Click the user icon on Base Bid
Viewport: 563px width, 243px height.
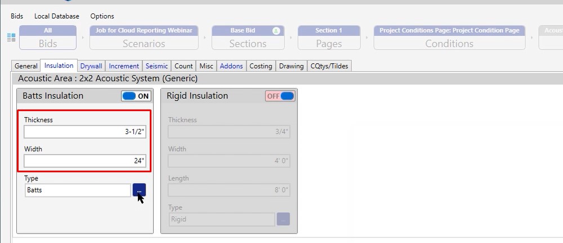tap(276, 31)
